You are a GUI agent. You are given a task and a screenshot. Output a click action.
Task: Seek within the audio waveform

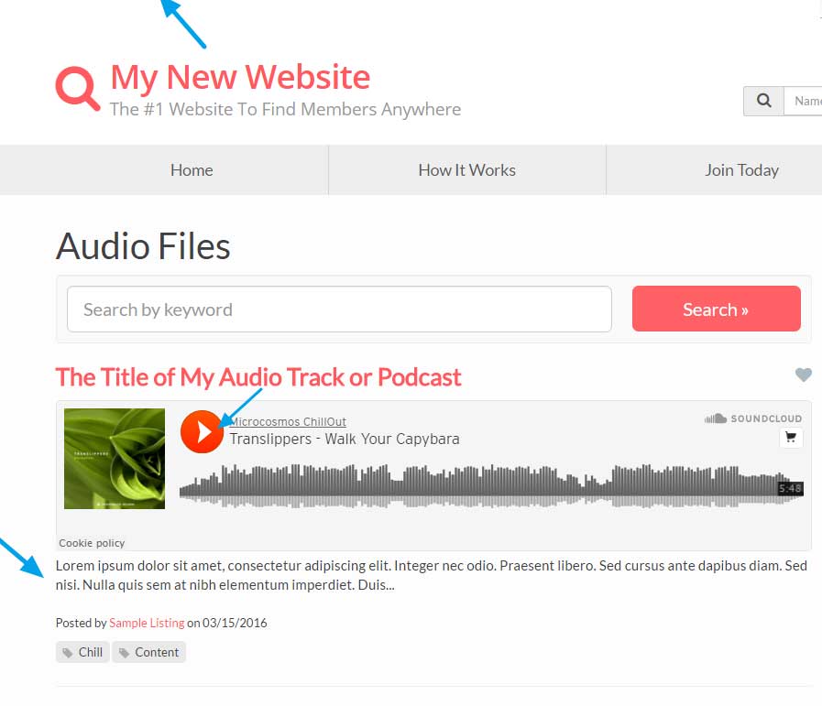click(491, 485)
